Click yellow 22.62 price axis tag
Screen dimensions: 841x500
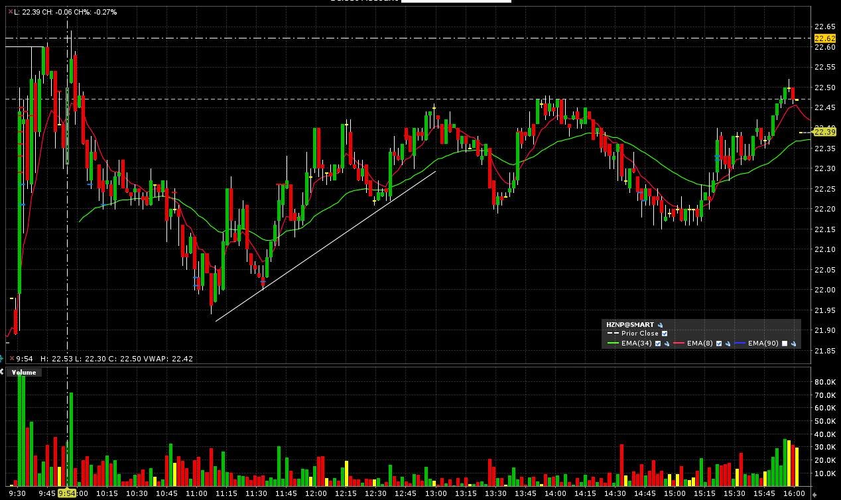tap(824, 38)
